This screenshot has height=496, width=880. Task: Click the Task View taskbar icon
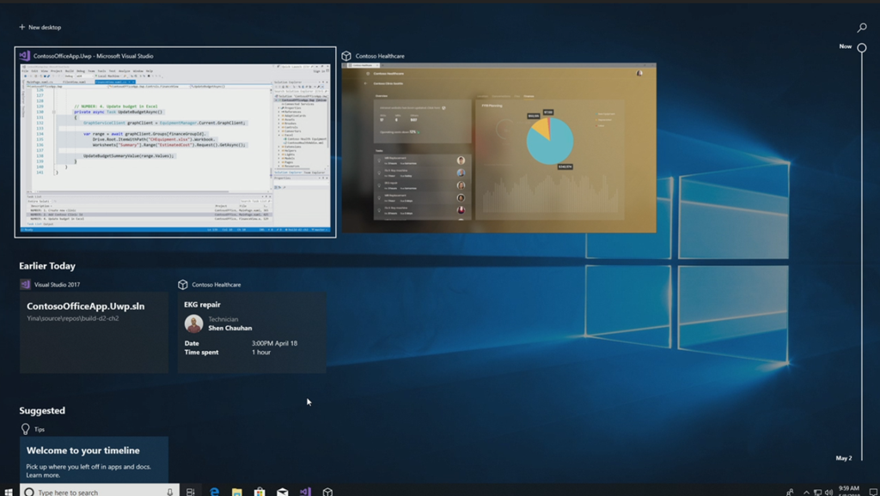tap(191, 492)
